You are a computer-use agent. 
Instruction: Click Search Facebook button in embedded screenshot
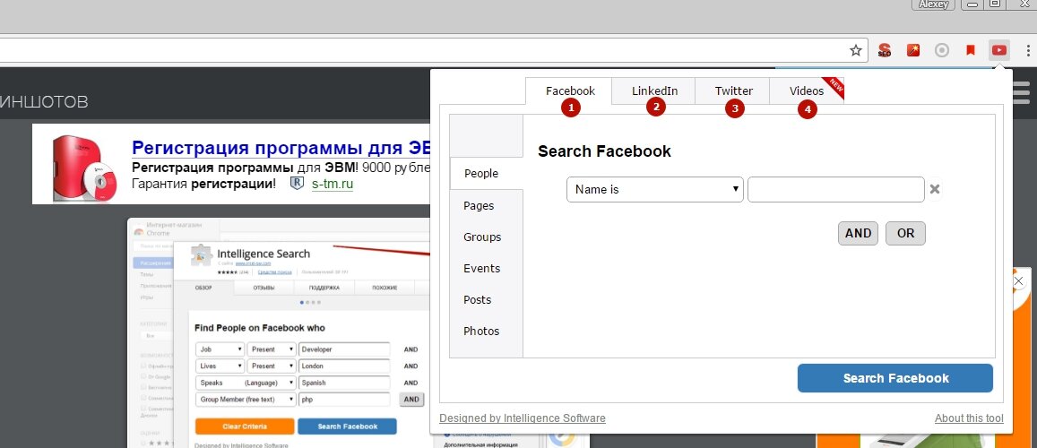[347, 426]
